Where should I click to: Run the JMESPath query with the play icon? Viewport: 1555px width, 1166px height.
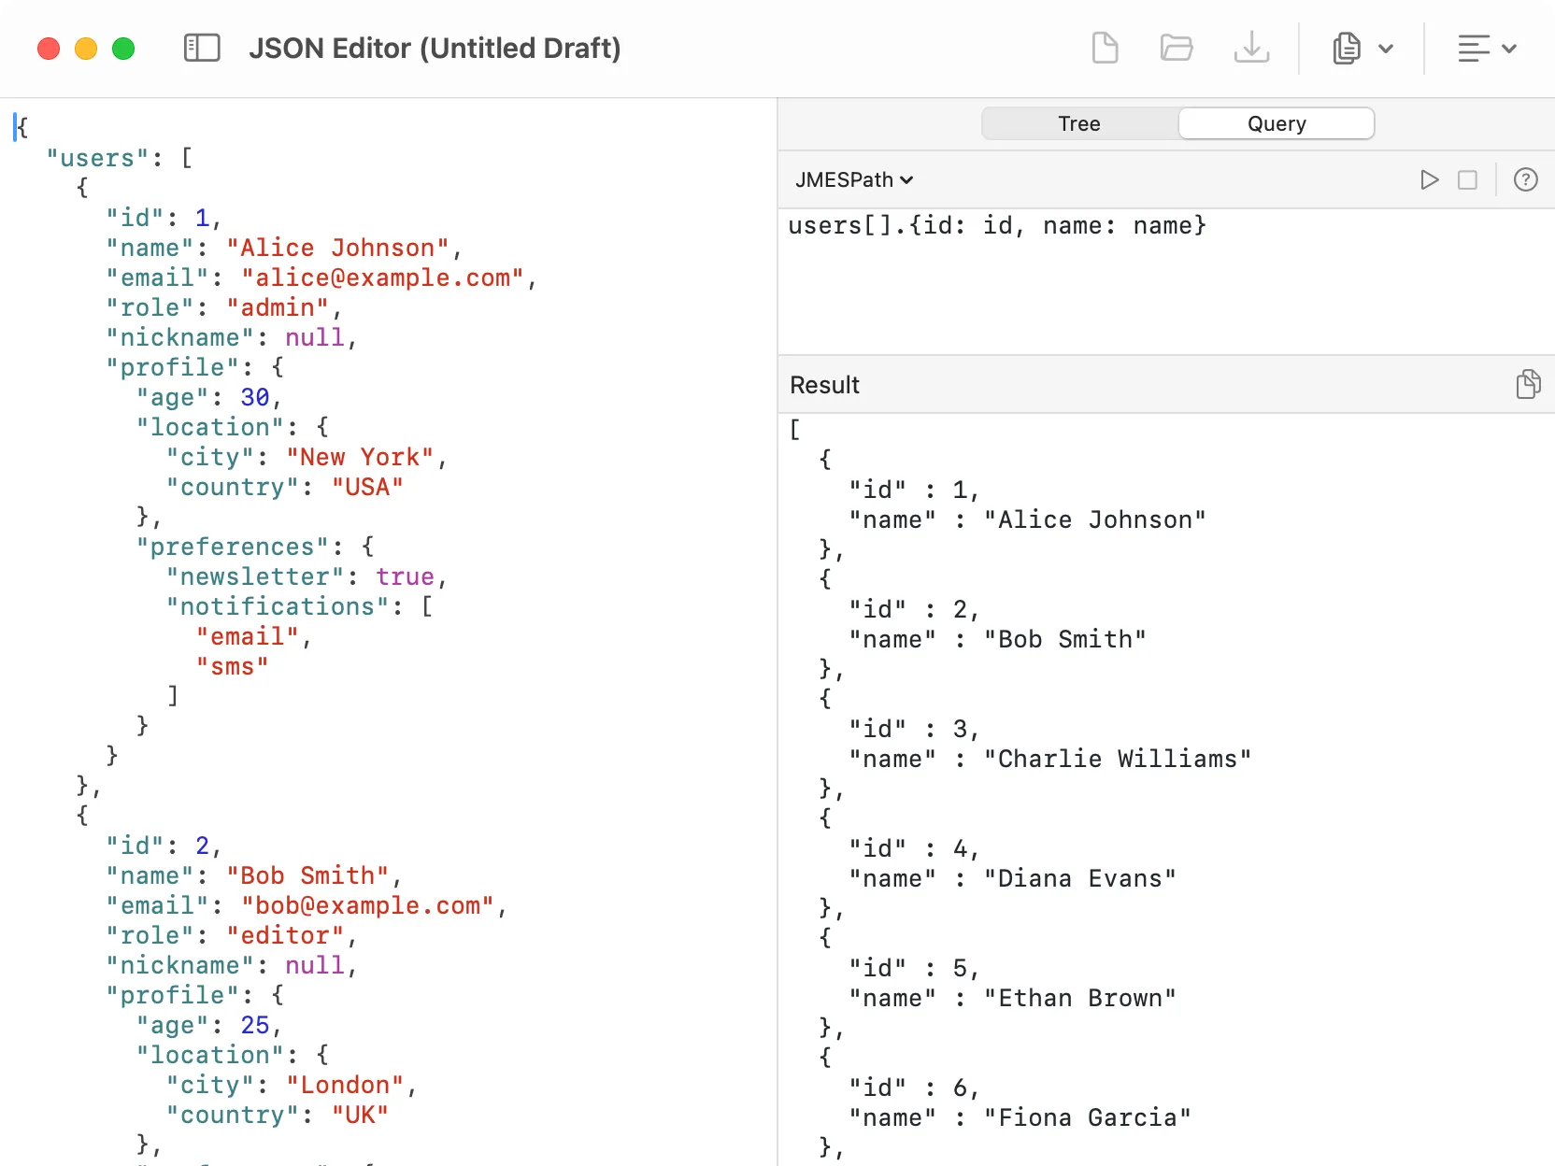1429,179
